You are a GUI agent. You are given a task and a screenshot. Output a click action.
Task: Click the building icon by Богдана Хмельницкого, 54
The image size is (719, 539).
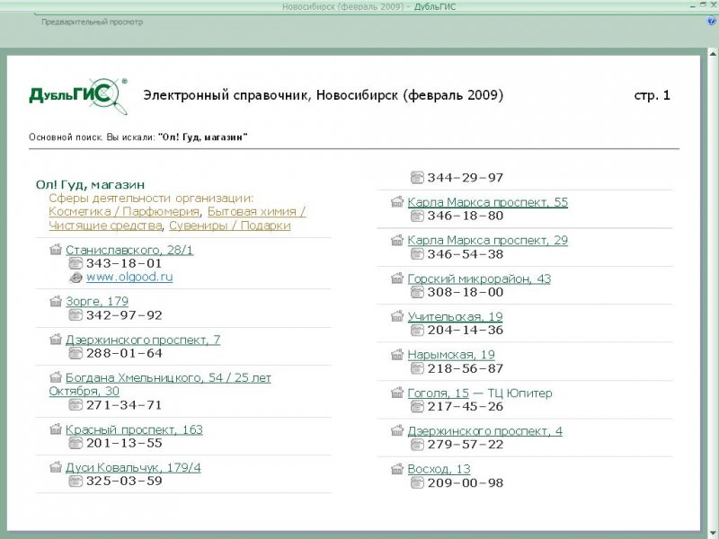(56, 377)
